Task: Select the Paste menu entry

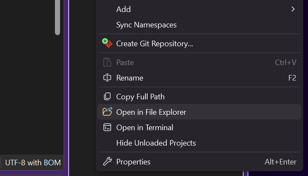Action: [x=125, y=63]
